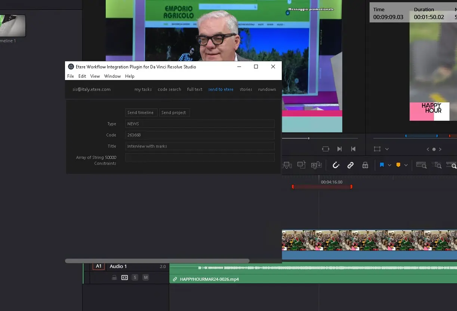The height and width of the screenshot is (311, 457).
Task: Click the Title input field
Action: 200,146
